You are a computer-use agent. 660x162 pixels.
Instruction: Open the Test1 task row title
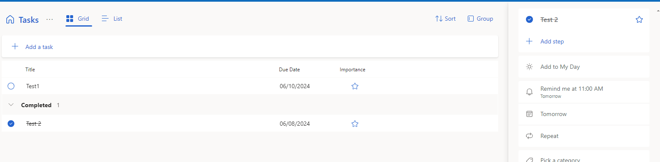pyautogui.click(x=33, y=86)
